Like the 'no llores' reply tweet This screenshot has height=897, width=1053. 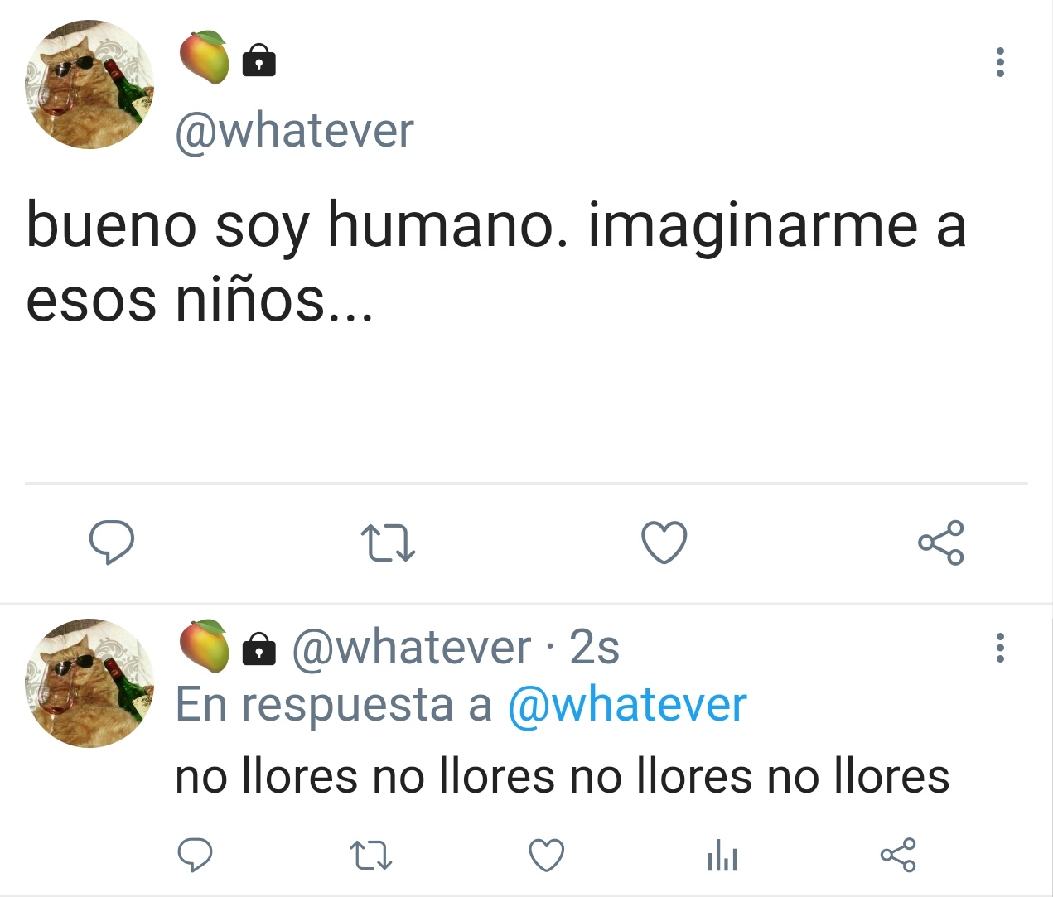pyautogui.click(x=547, y=856)
